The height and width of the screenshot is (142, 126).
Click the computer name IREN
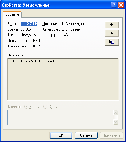pyautogui.click(x=37, y=46)
